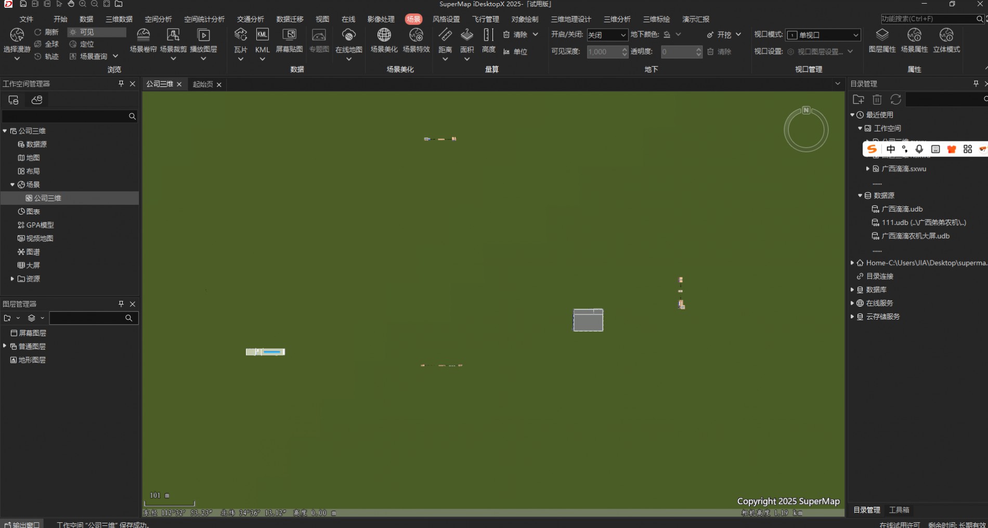
Task: Open the 地下颜色 color picker
Action: pyautogui.click(x=672, y=35)
